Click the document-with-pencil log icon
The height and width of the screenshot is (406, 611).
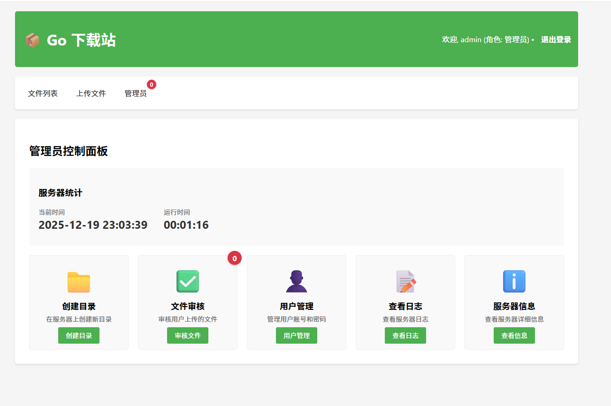(x=405, y=282)
